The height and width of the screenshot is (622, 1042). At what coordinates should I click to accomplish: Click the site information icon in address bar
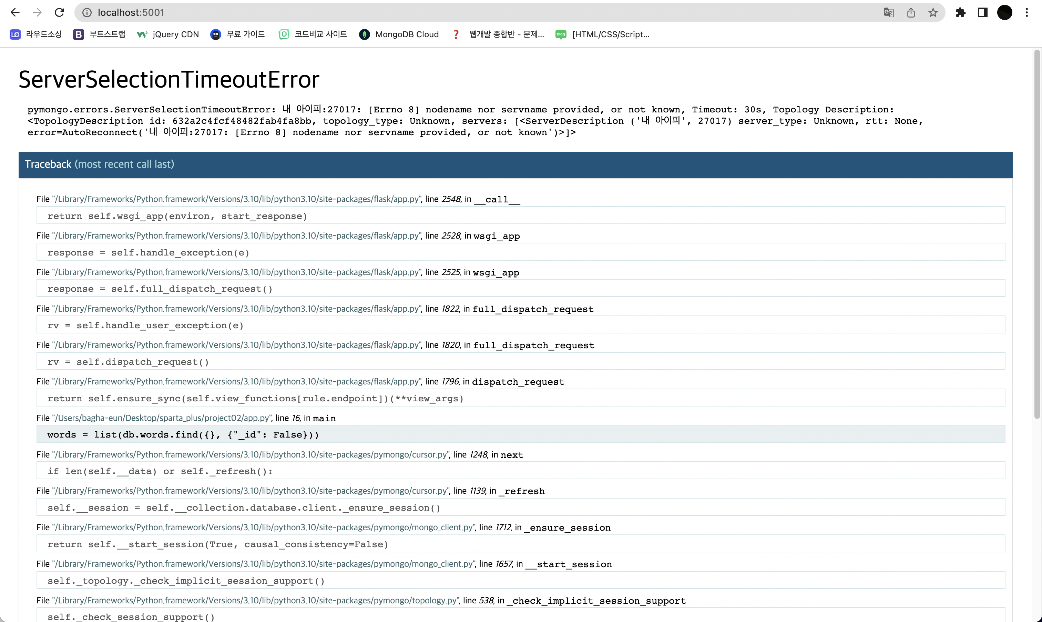click(x=87, y=12)
